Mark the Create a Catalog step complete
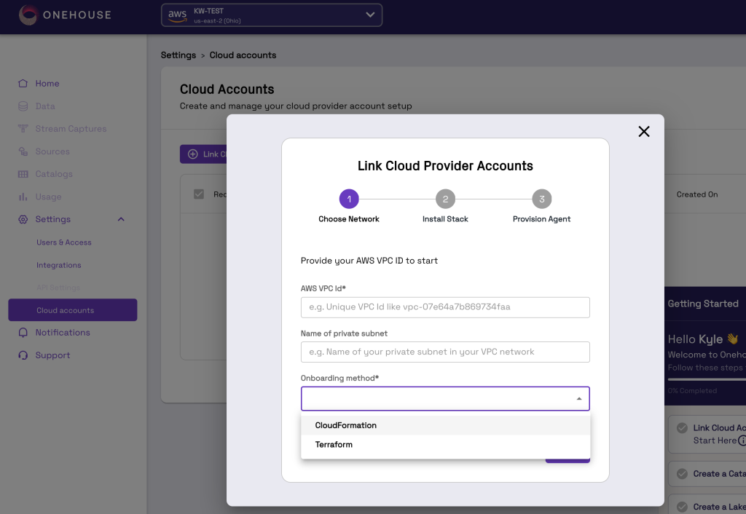The width and height of the screenshot is (746, 514). [x=682, y=474]
